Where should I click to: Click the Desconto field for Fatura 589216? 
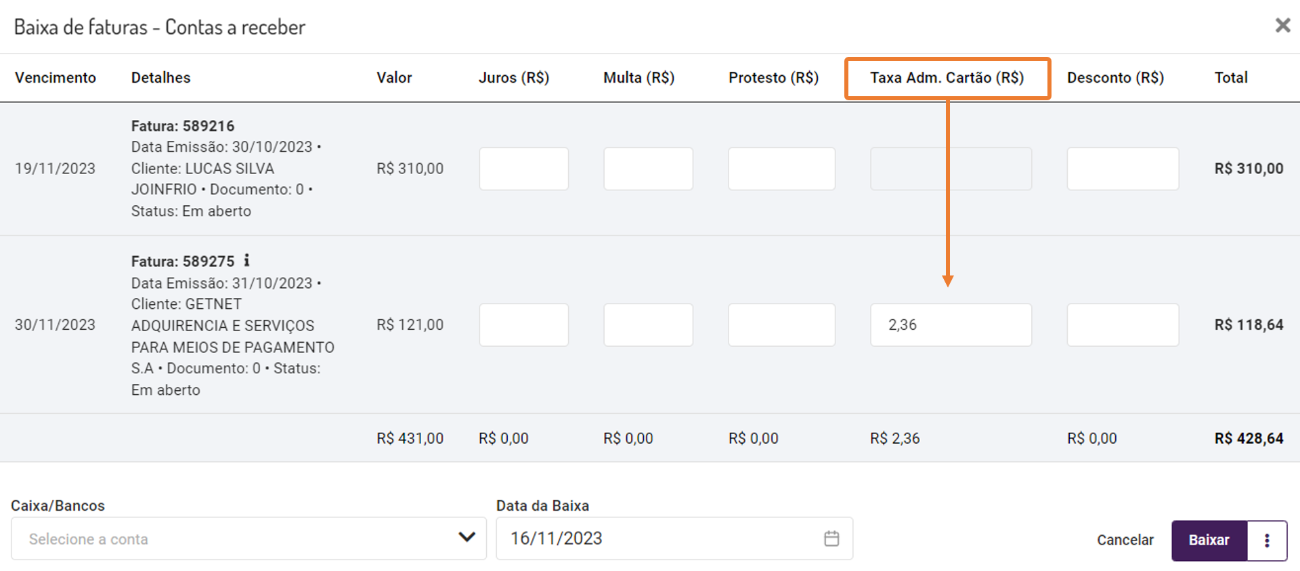(x=1123, y=169)
